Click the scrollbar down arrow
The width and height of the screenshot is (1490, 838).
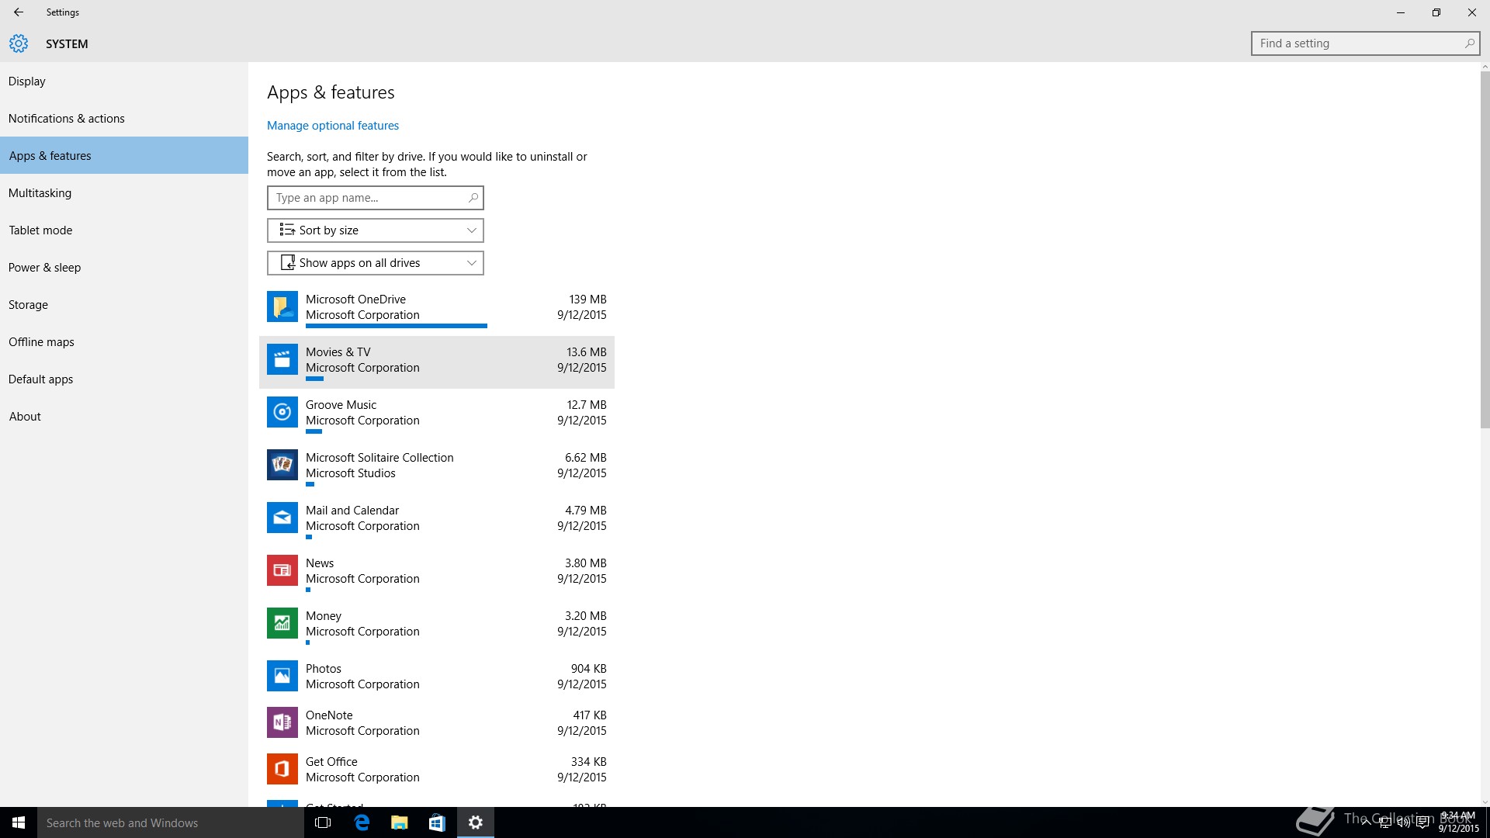pos(1485,802)
